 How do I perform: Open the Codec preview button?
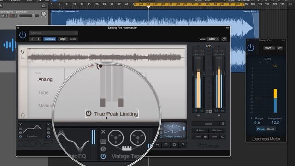click(x=198, y=137)
